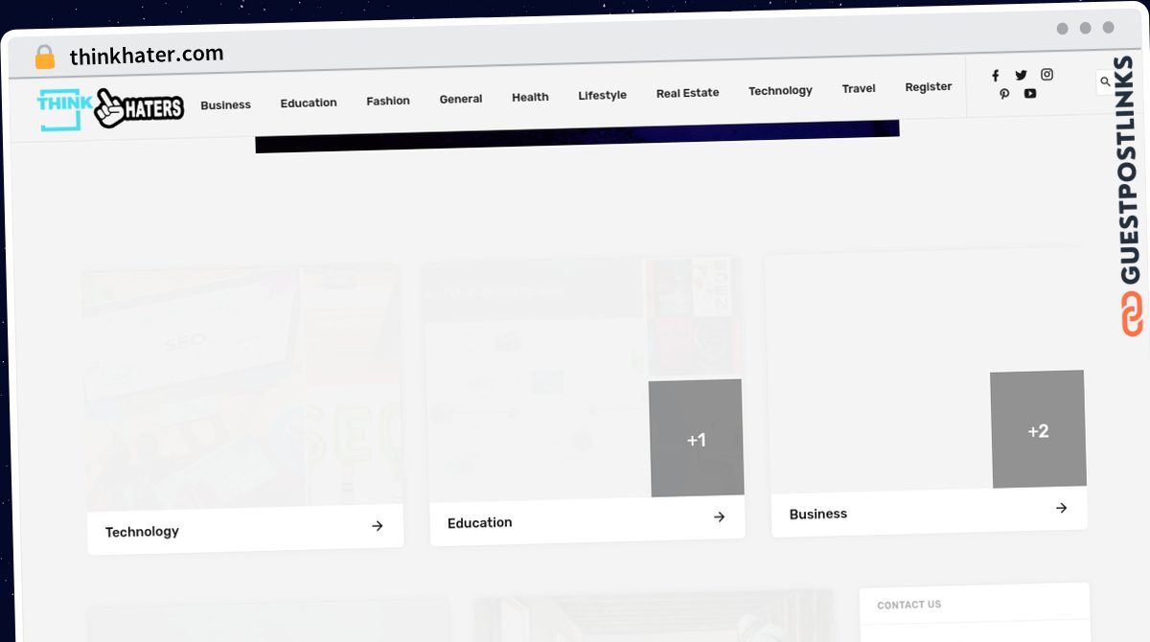Click the CONTACT US widget heading
This screenshot has height=642, width=1150.
tap(909, 605)
